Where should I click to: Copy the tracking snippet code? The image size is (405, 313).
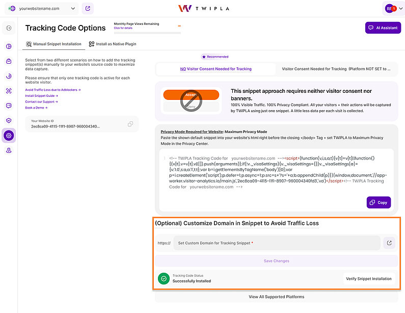pos(379,202)
